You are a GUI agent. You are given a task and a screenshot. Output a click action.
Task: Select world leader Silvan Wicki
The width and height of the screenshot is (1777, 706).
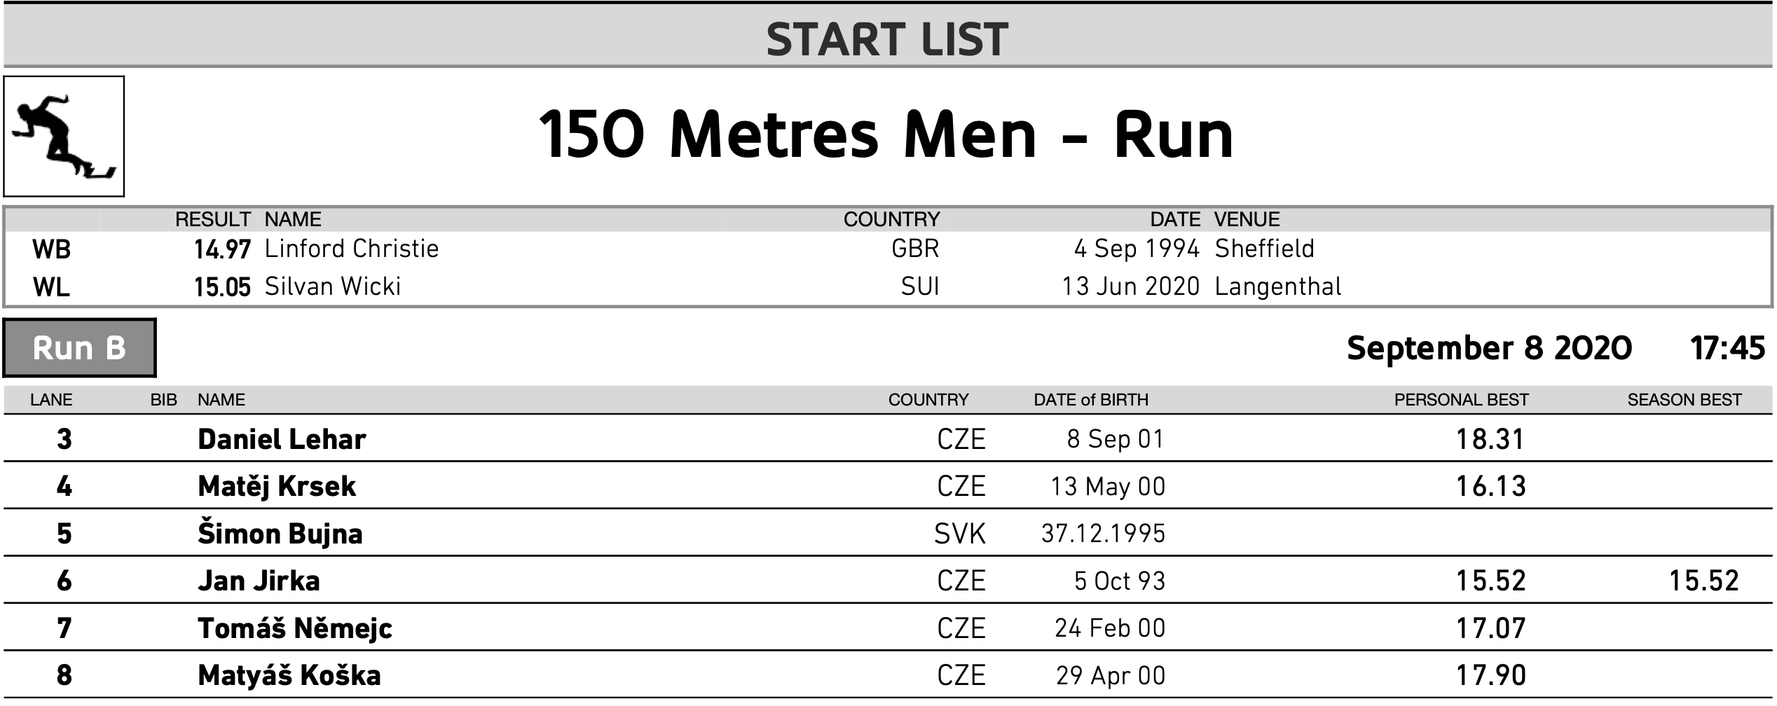(333, 286)
